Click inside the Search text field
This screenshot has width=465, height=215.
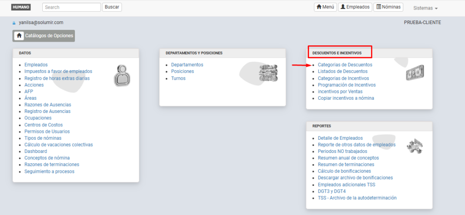coord(71,7)
